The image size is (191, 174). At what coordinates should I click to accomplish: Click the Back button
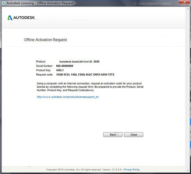113,135
